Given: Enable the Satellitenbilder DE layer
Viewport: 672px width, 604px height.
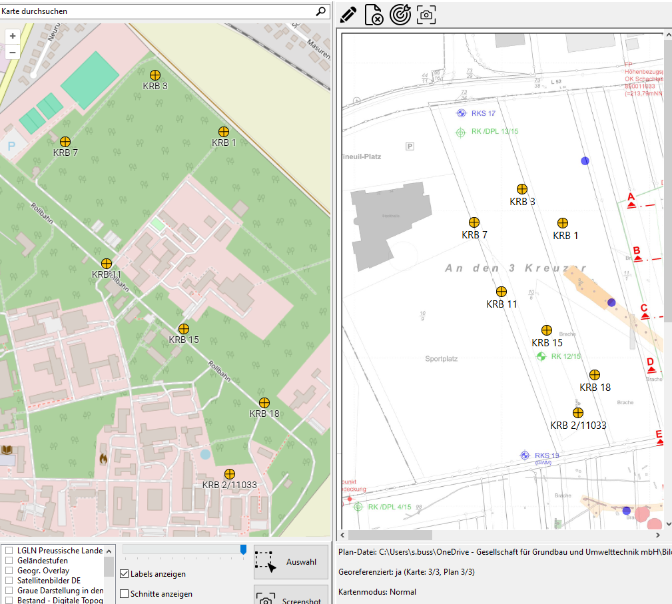Looking at the screenshot, I should coord(9,580).
